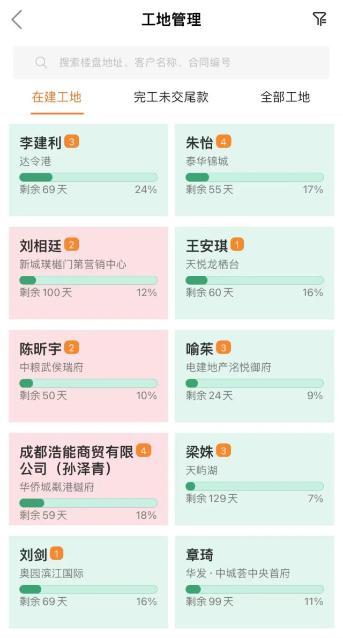The image size is (343, 638).
Task: Click the search magnifier icon
Action: tap(41, 62)
